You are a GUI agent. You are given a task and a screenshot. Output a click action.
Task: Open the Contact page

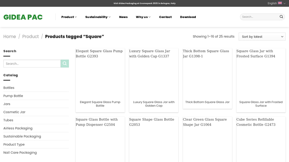tap(165, 17)
